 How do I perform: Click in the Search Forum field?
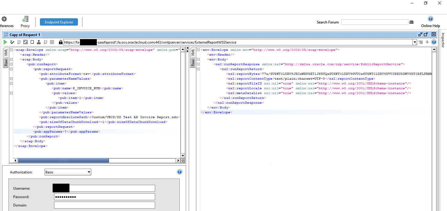point(375,22)
